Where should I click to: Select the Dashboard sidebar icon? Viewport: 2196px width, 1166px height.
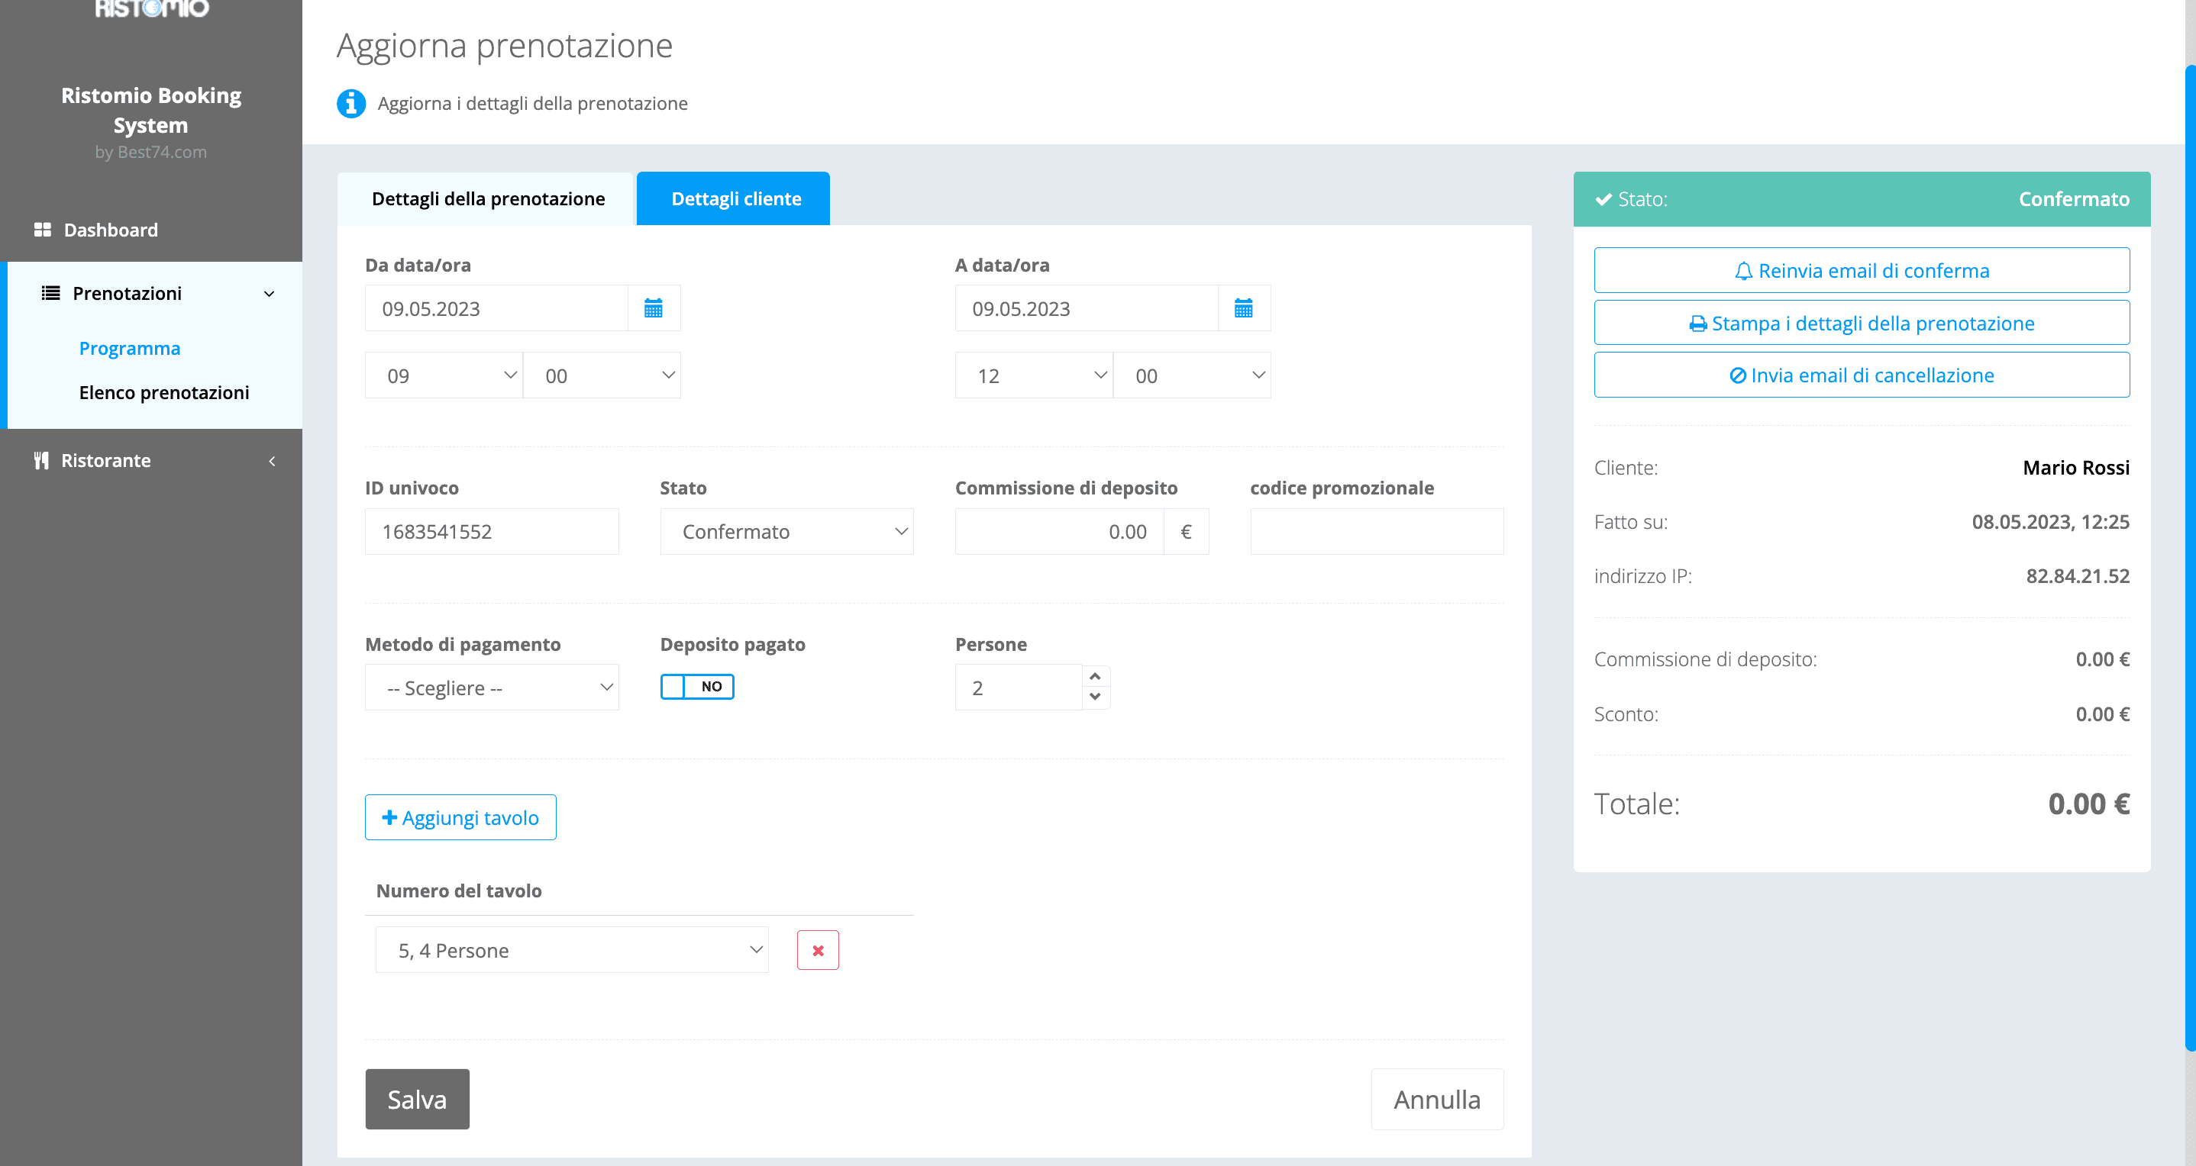(x=43, y=229)
